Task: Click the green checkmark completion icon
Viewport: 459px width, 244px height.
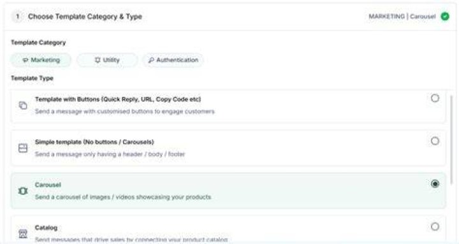Action: pos(445,17)
